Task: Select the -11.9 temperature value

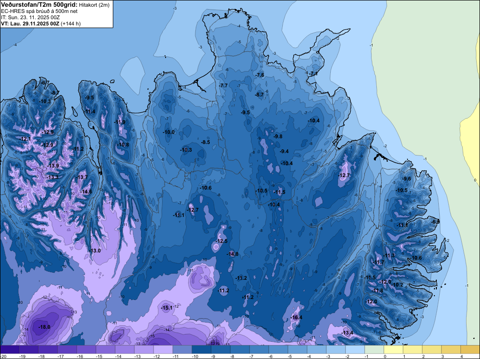Action: pos(120,122)
